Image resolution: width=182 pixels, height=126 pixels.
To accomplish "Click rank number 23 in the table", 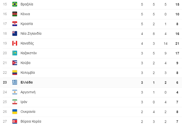I will [4, 82].
